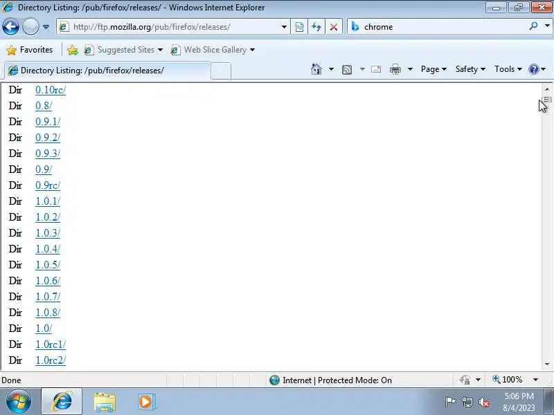
Task: Click the vertical scrollbar thumb
Action: tap(547, 100)
